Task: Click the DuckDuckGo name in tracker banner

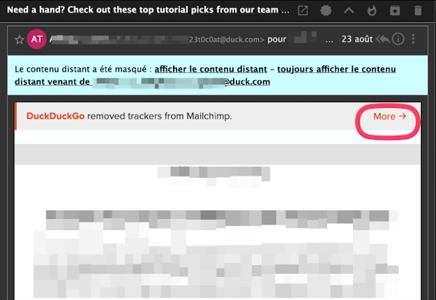Action: pos(55,117)
